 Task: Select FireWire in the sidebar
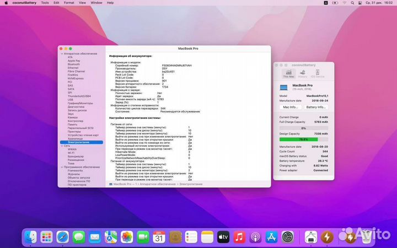click(73, 75)
